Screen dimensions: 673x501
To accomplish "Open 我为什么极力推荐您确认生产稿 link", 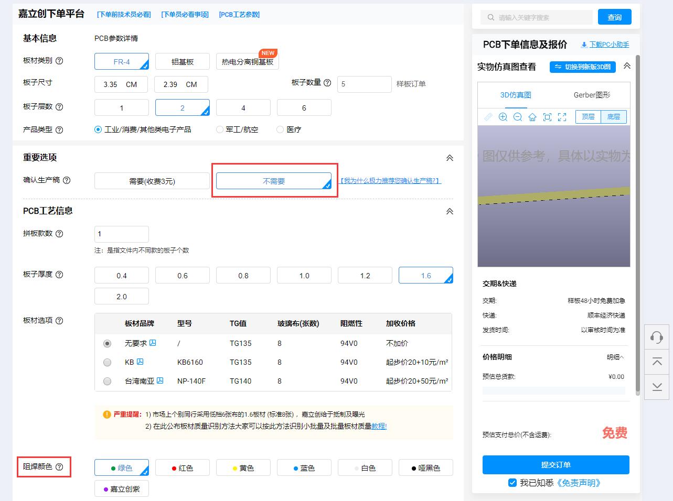I will (x=390, y=181).
